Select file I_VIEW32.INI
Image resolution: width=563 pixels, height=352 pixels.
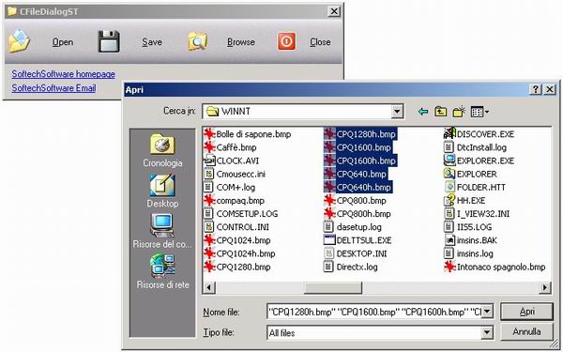pyautogui.click(x=477, y=214)
